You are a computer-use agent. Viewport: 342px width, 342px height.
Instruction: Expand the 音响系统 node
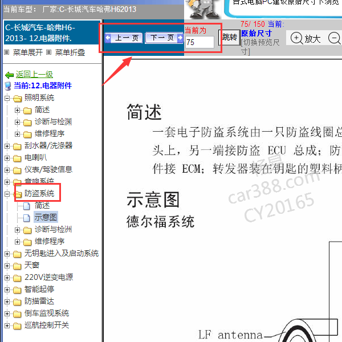coord(7,182)
